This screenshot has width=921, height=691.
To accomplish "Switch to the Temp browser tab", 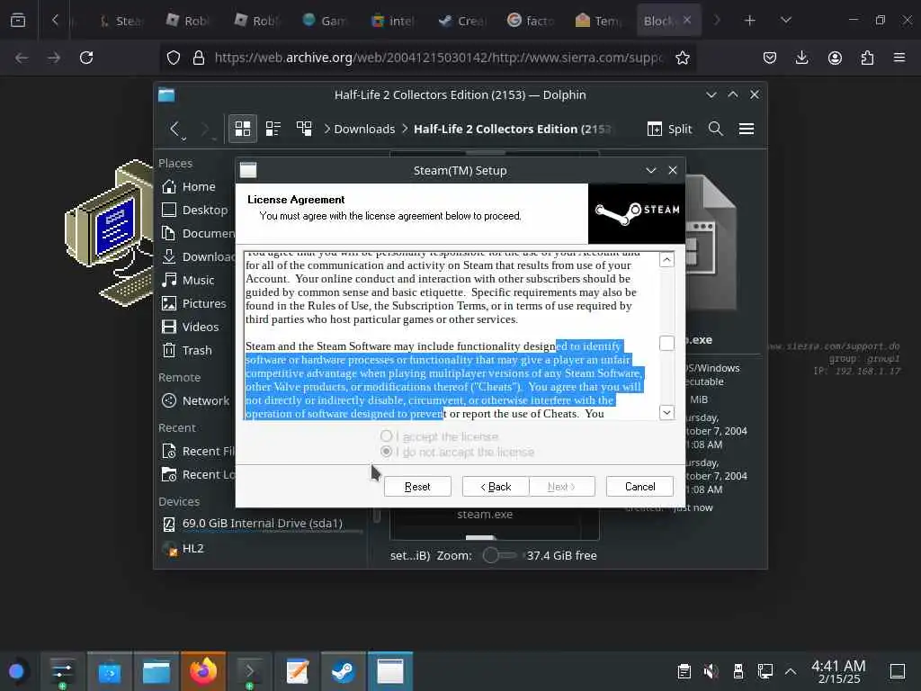I will coord(598,21).
